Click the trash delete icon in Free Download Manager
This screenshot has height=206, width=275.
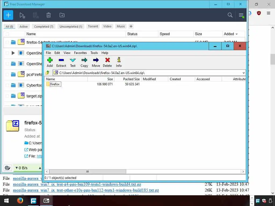49,15
